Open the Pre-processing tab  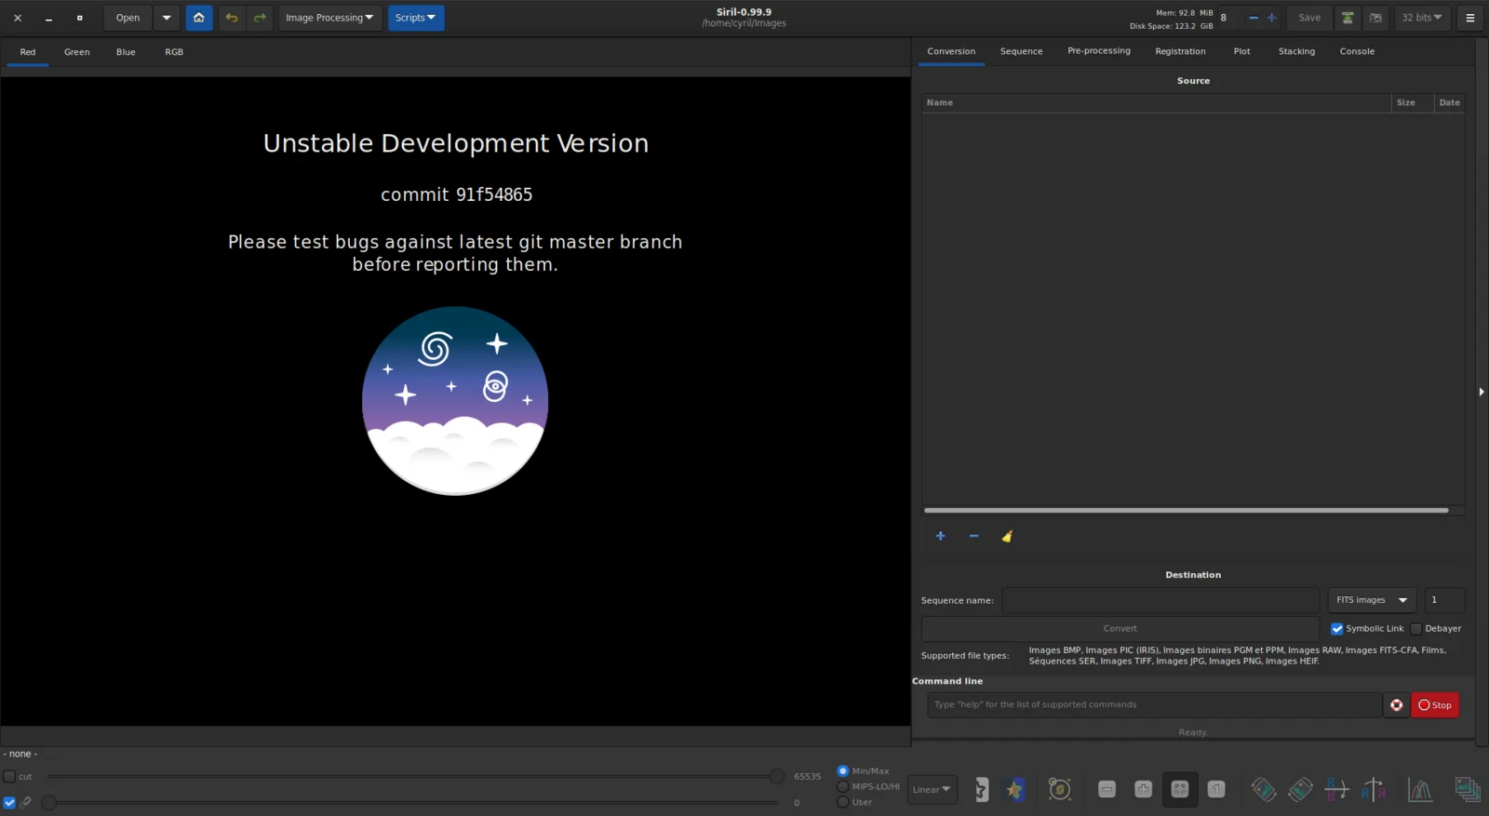coord(1099,51)
